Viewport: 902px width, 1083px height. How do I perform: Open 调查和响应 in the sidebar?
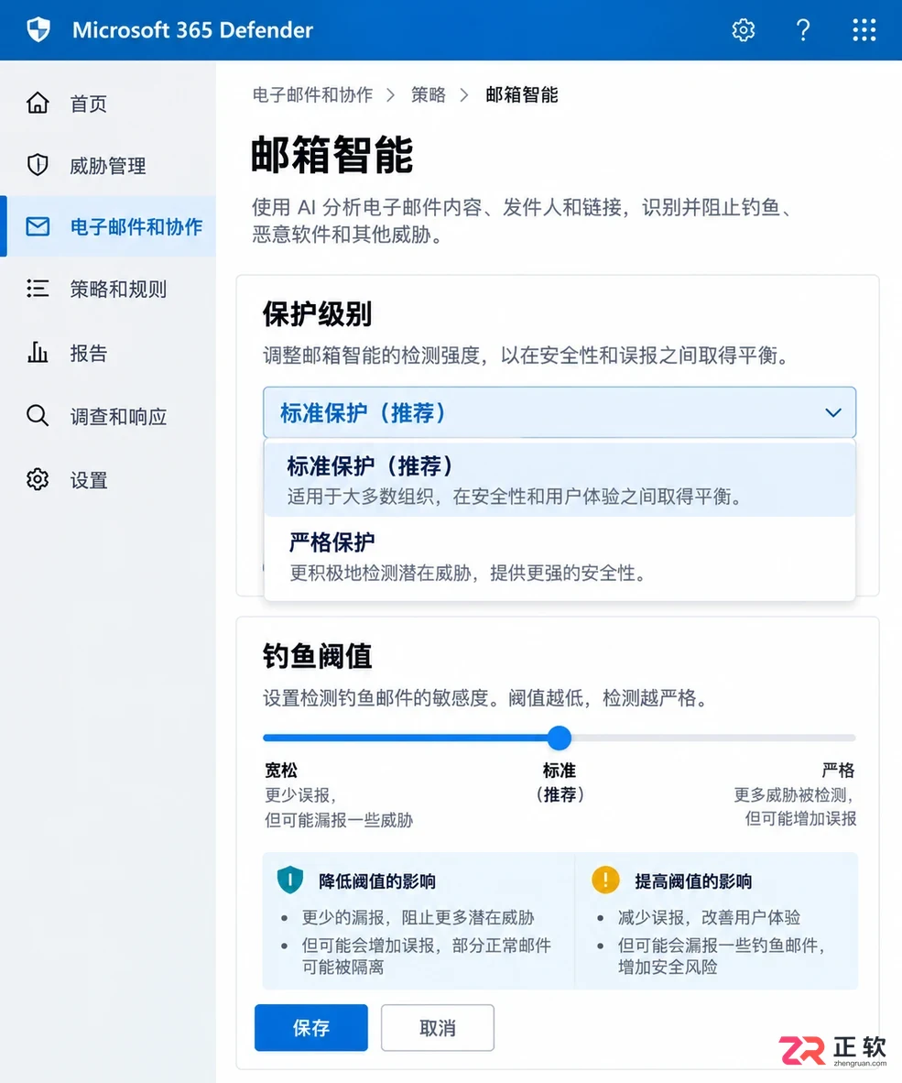coord(108,416)
